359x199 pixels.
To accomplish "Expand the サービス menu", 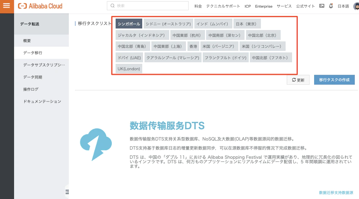I will pos(284,6).
